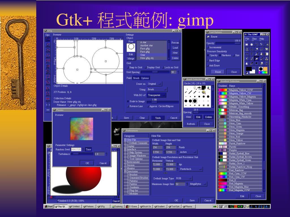Select the Color Picker eyedropper tool

(257, 54)
